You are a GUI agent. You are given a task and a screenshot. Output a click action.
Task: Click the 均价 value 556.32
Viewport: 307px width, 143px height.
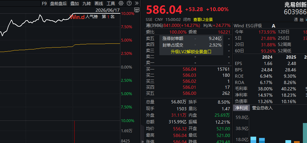[180, 129]
